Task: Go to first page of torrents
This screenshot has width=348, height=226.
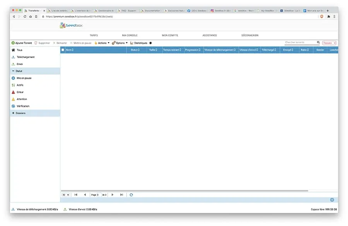Action: point(76,195)
